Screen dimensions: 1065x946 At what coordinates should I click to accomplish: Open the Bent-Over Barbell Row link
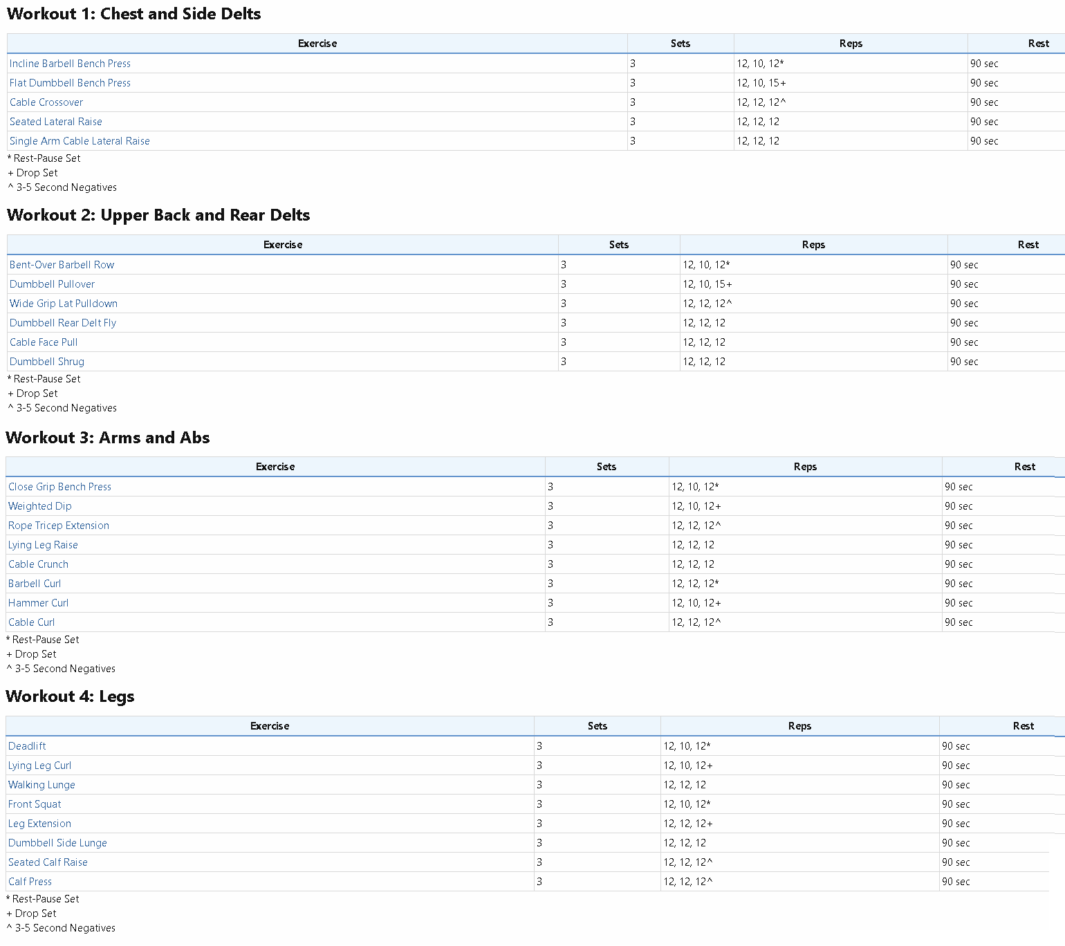pos(62,265)
